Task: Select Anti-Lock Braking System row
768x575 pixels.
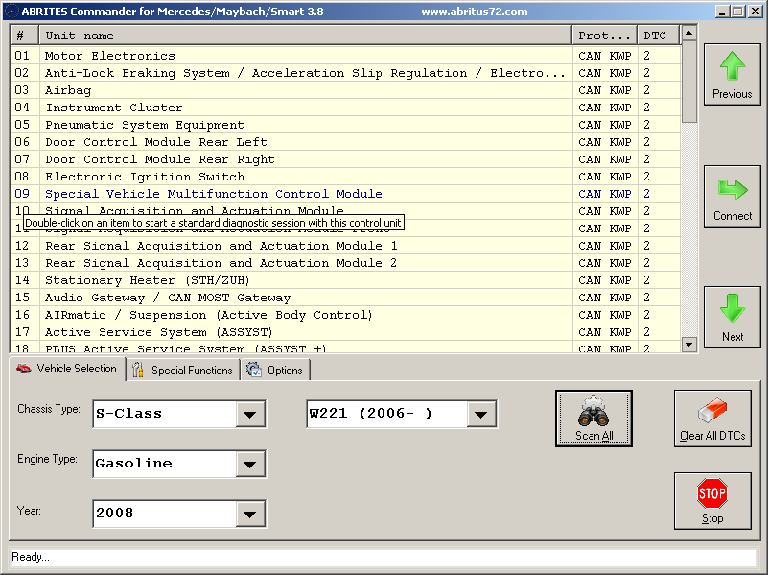Action: coord(345,73)
